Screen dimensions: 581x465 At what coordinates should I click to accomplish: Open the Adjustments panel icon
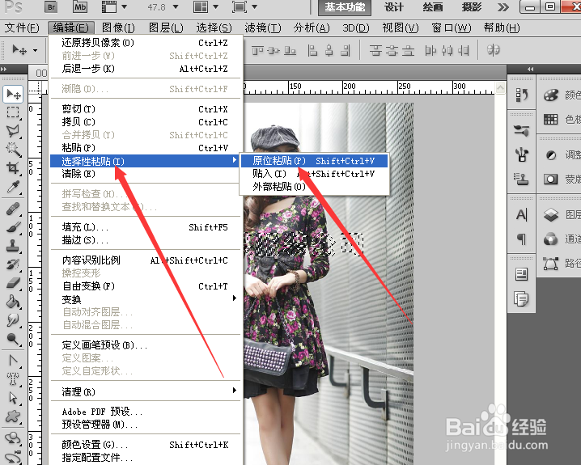pyautogui.click(x=550, y=155)
